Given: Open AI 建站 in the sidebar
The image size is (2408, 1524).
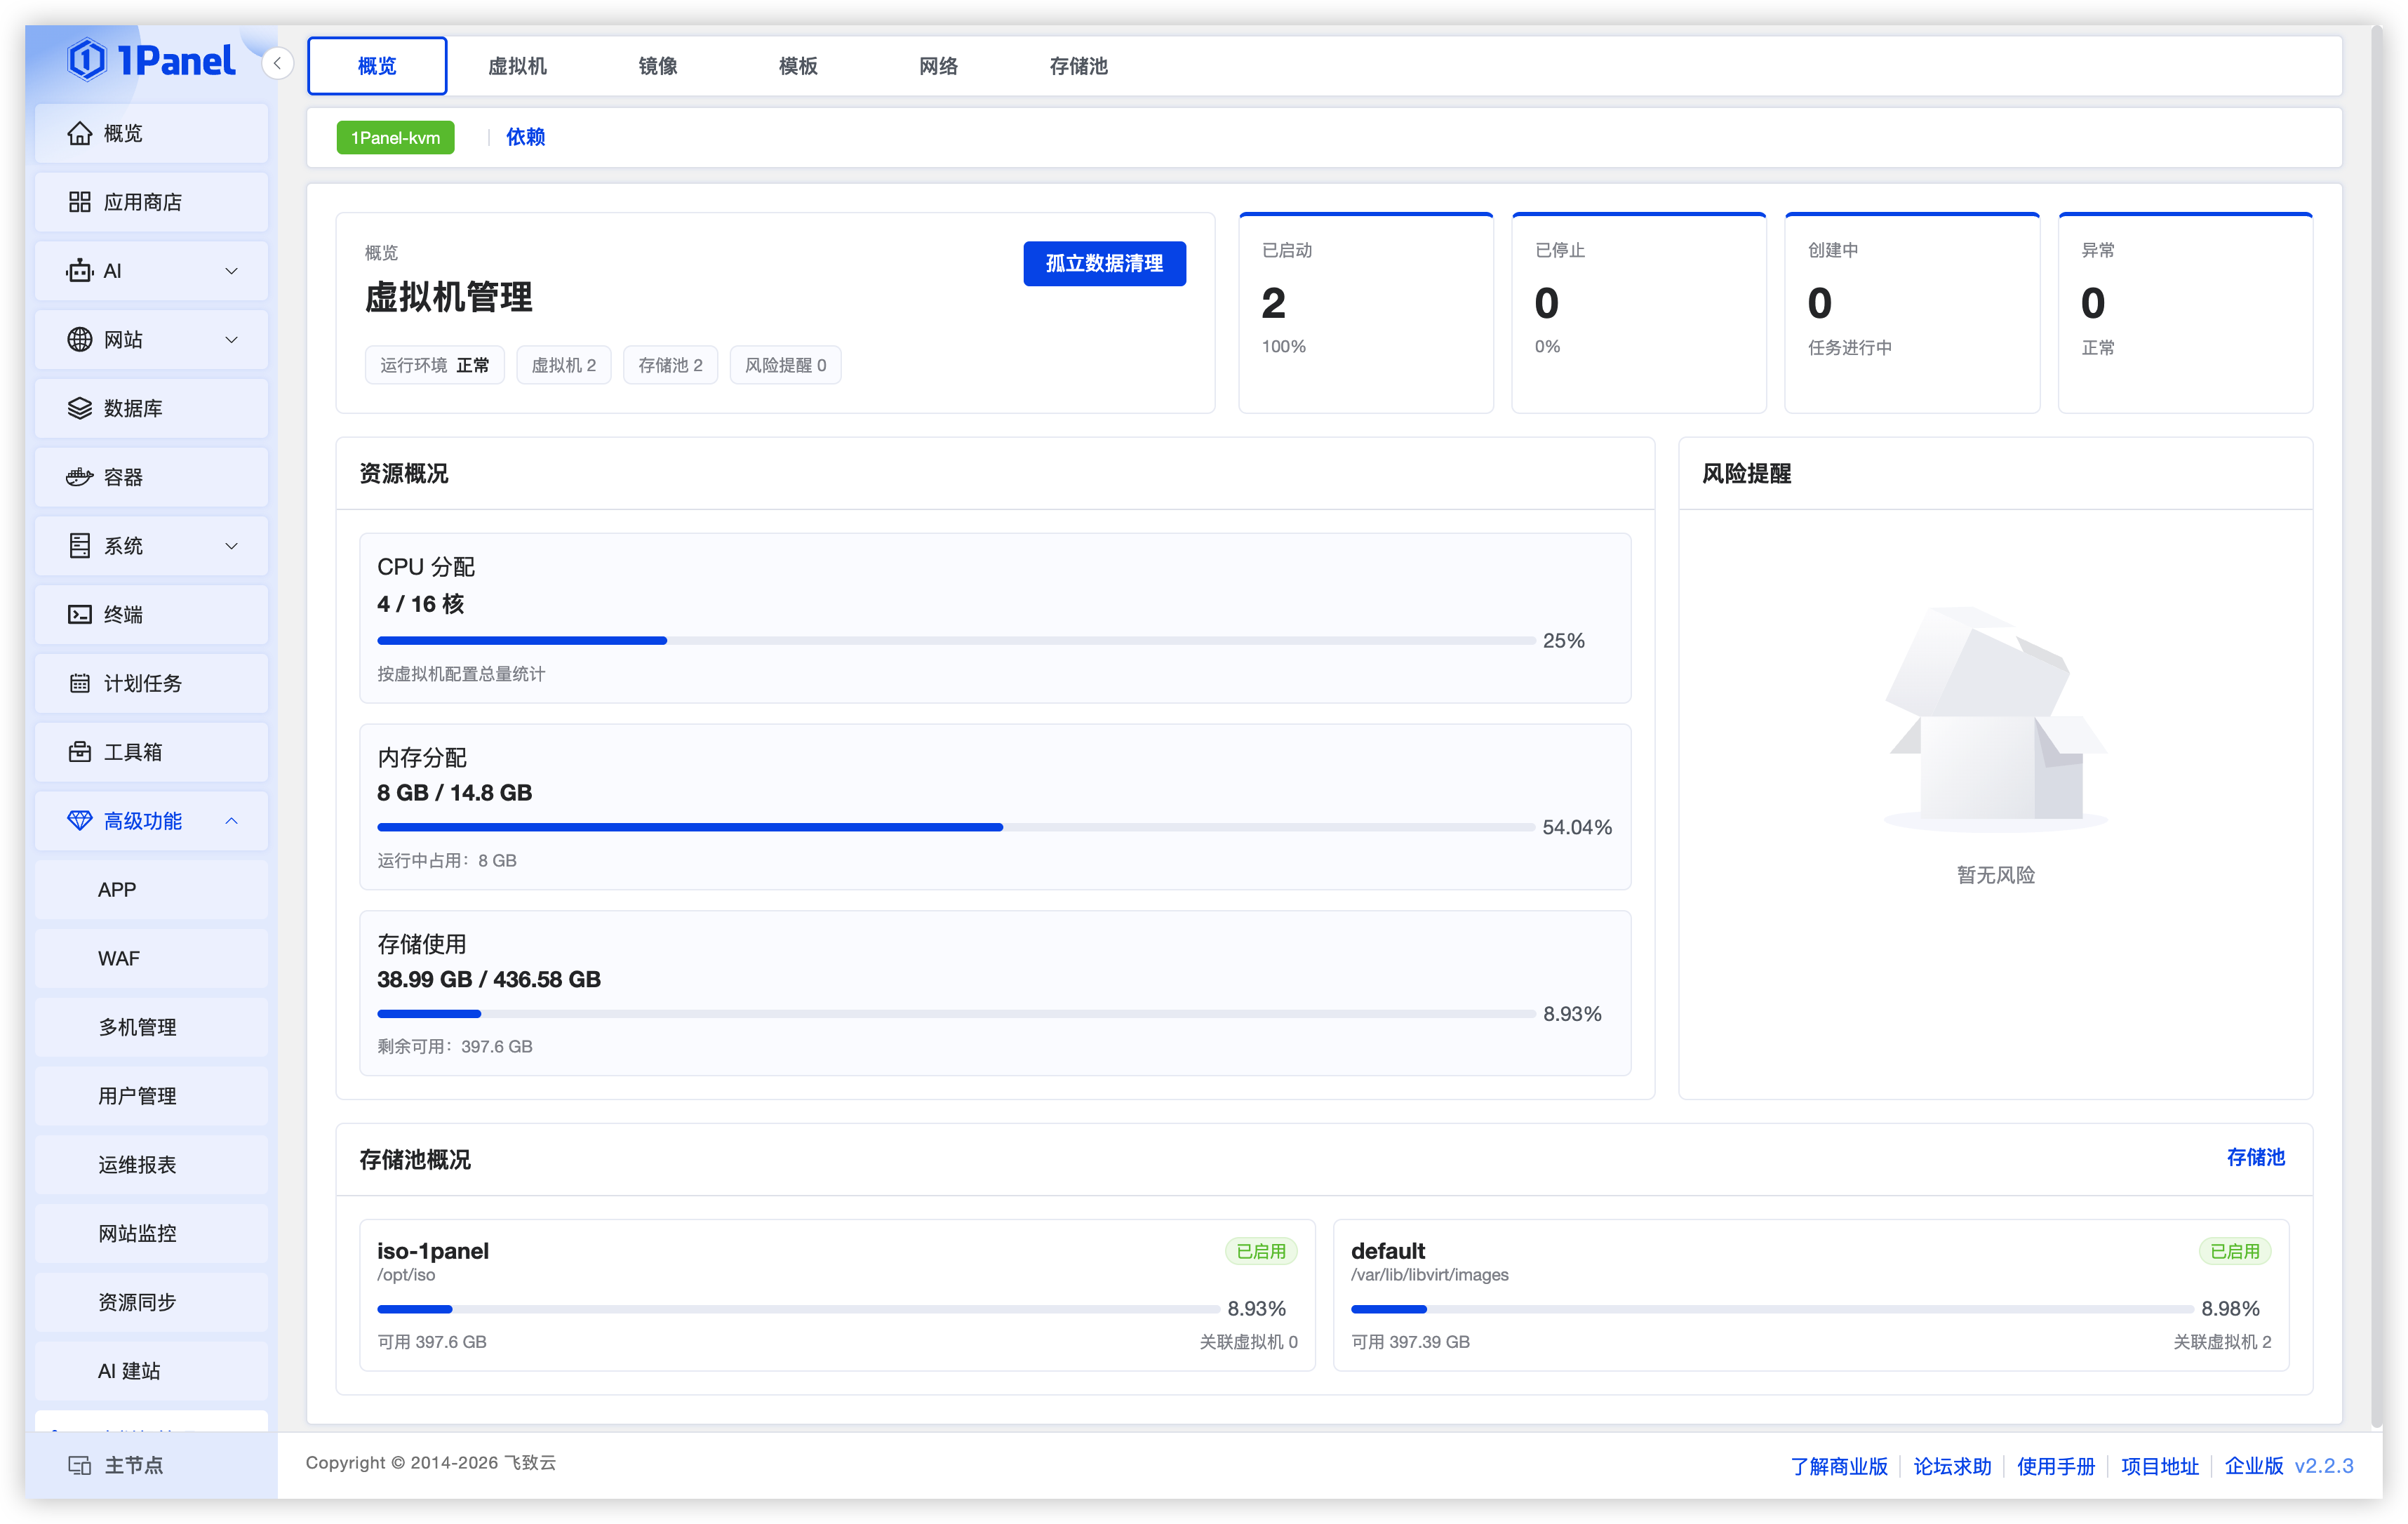Looking at the screenshot, I should tap(151, 1371).
